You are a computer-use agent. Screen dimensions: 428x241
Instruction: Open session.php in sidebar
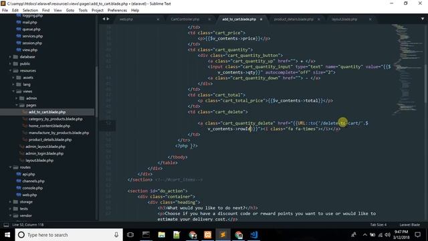(x=32, y=43)
